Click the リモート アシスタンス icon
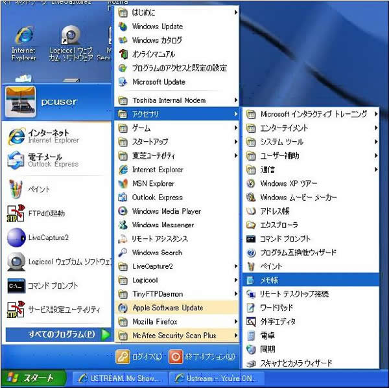This screenshot has height=388, width=389. (123, 239)
